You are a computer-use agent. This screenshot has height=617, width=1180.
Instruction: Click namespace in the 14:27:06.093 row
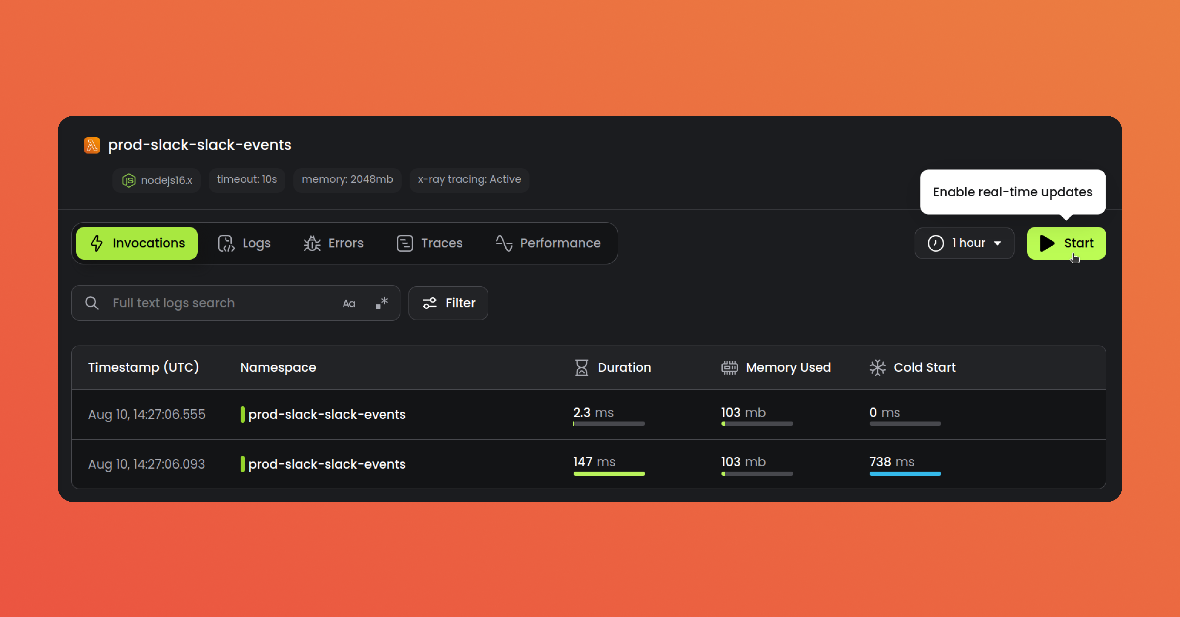coord(326,464)
